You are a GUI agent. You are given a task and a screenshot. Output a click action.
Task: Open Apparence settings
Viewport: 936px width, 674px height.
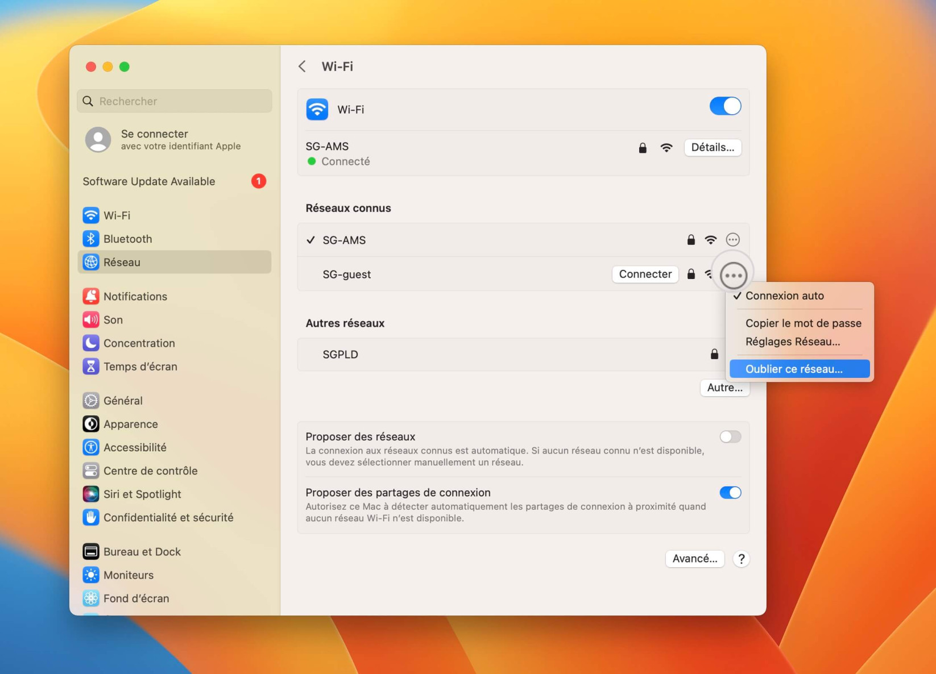(x=173, y=423)
